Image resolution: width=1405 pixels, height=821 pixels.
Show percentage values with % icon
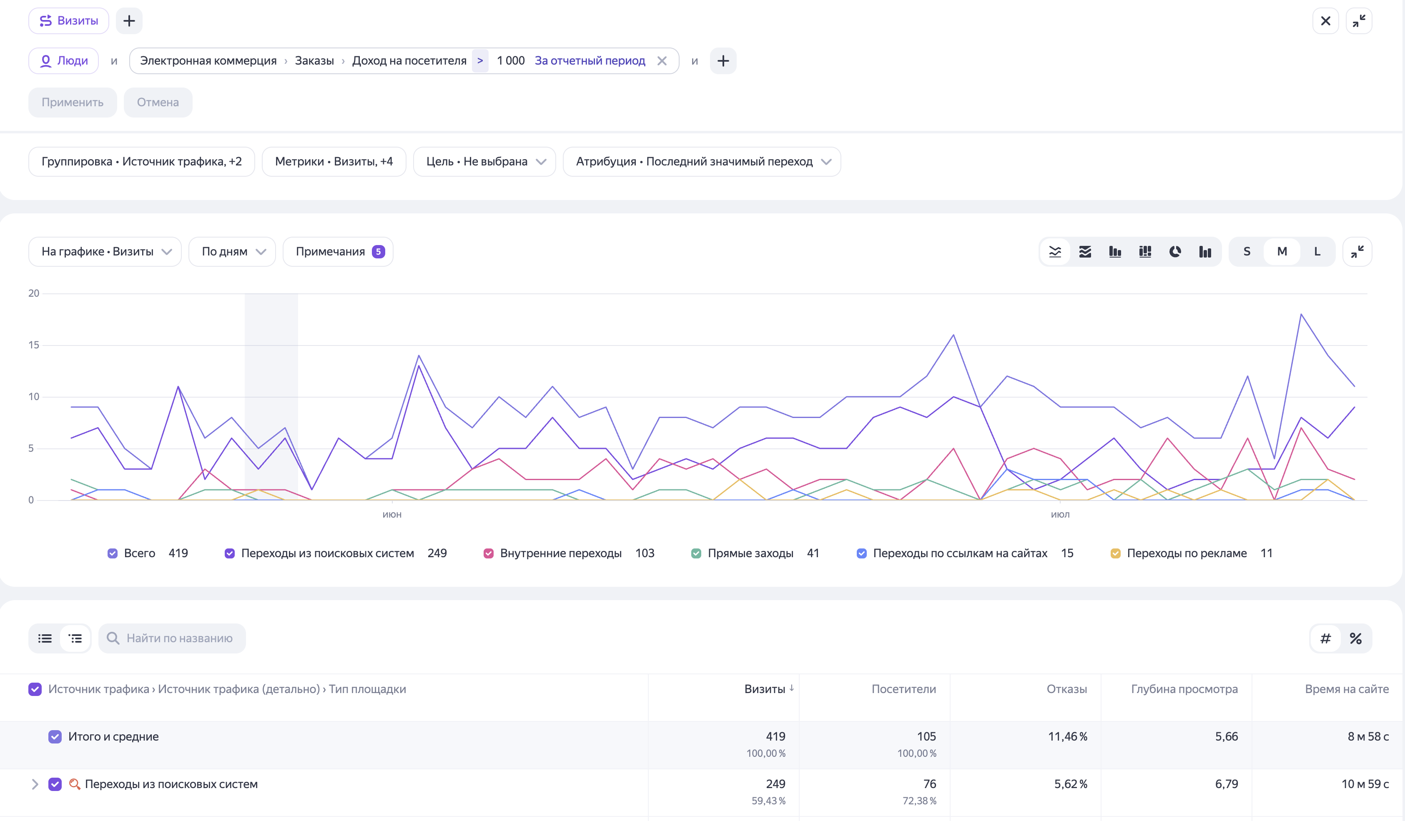click(1355, 638)
